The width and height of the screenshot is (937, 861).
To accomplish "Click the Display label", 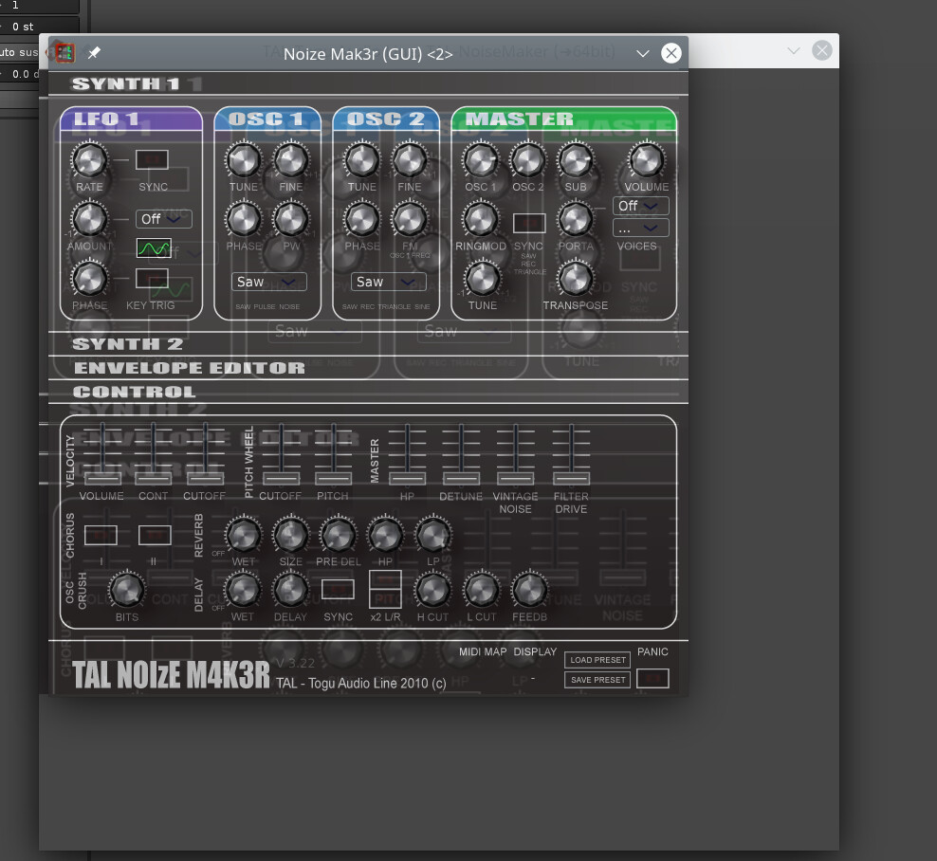I will [535, 651].
